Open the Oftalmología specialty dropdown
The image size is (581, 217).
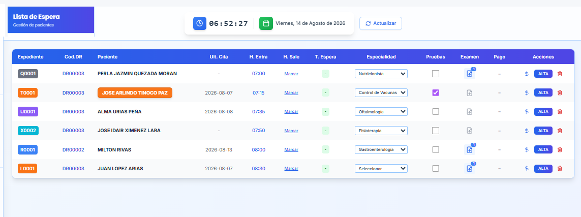click(x=381, y=111)
